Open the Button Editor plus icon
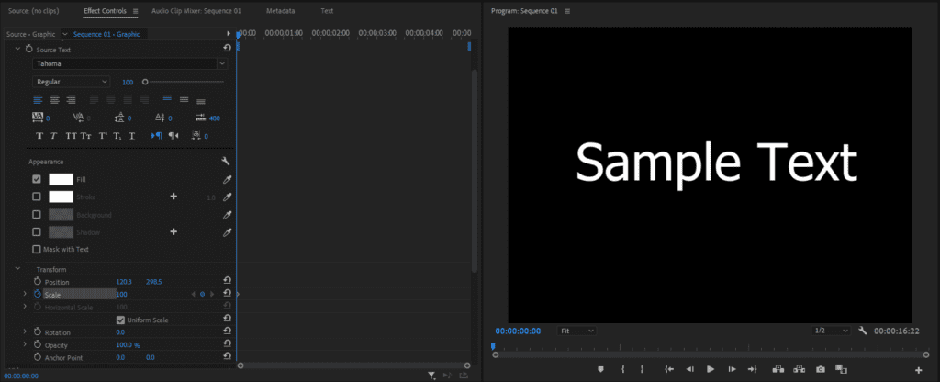Screen dimensions: 940x382 [918, 371]
